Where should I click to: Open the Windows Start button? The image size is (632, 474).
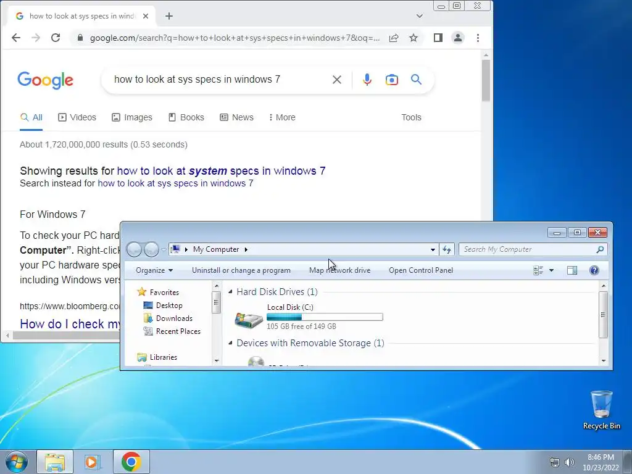click(17, 462)
